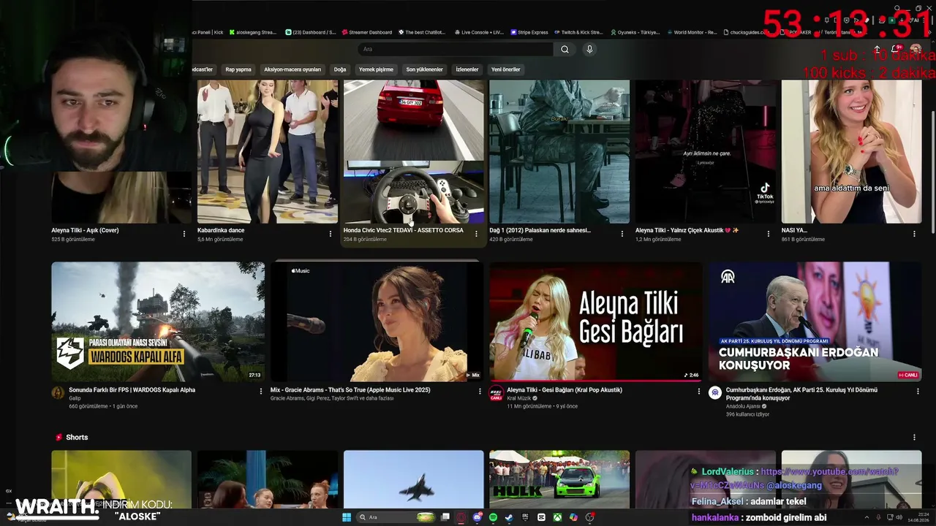Go to the Kral Müzik channel name
The image size is (936, 526).
coord(521,398)
